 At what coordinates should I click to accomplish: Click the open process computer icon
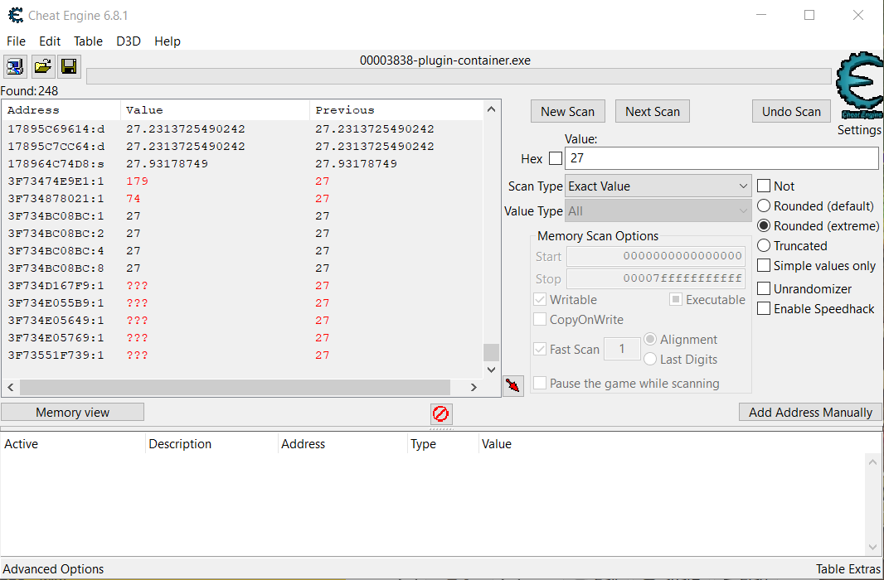click(15, 66)
